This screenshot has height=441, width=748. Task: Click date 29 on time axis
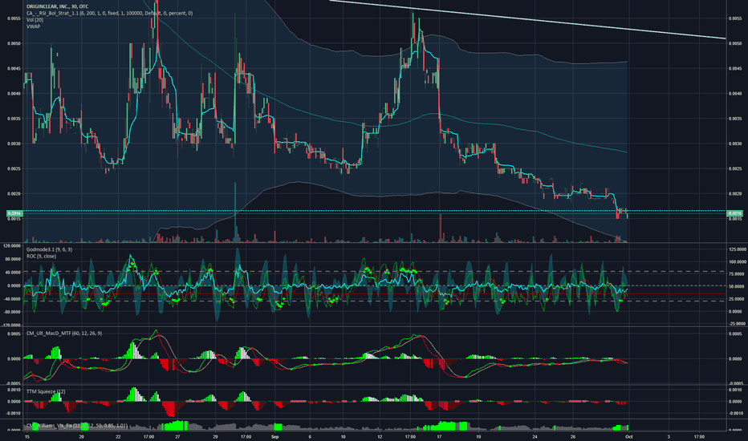[215, 436]
